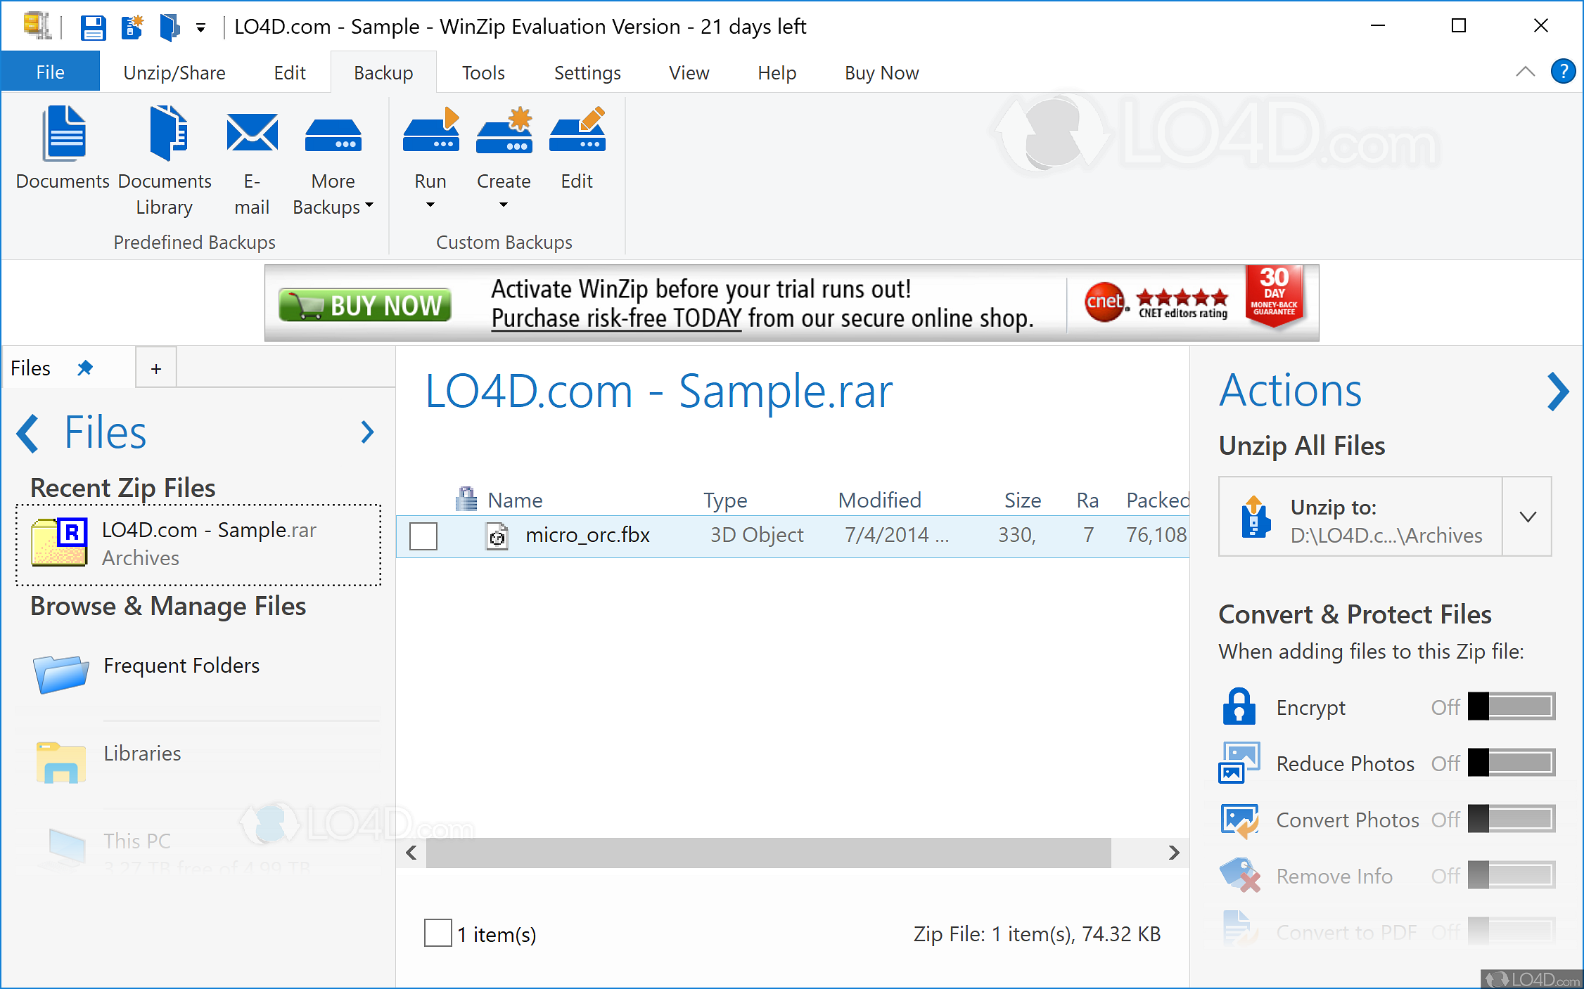1584x989 pixels.
Task: Click the E-mail backup icon
Action: [252, 134]
